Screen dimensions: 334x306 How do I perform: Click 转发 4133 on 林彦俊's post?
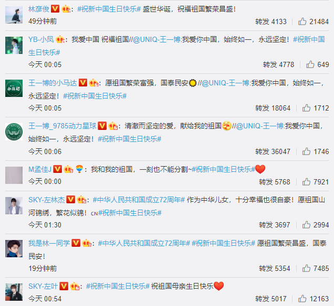[271, 21]
